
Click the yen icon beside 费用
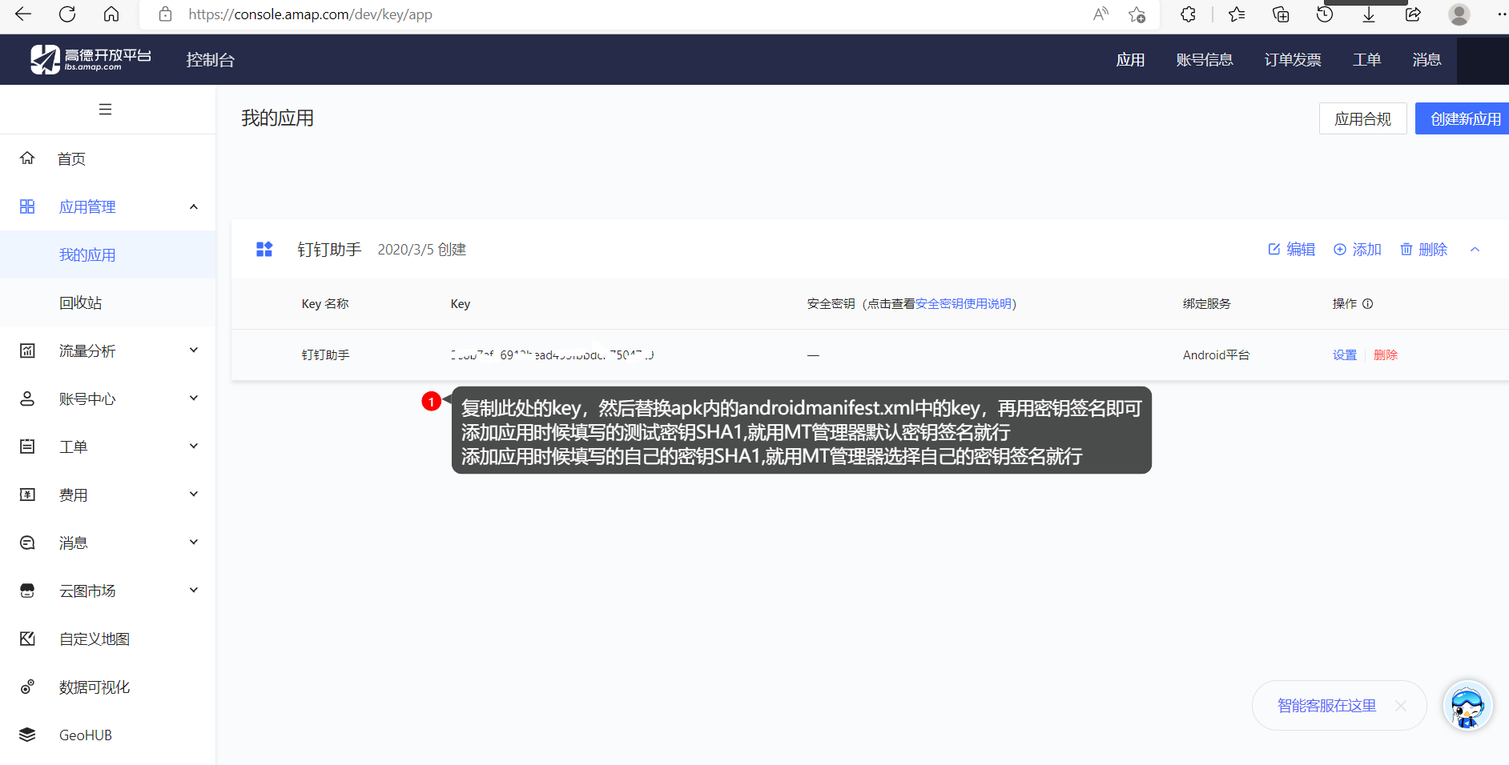(x=27, y=495)
